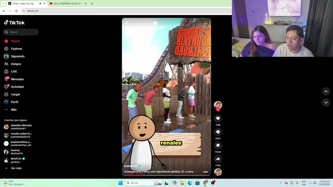333x187 pixels.
Task: Open the weather widget 27°C
Action: (14, 183)
